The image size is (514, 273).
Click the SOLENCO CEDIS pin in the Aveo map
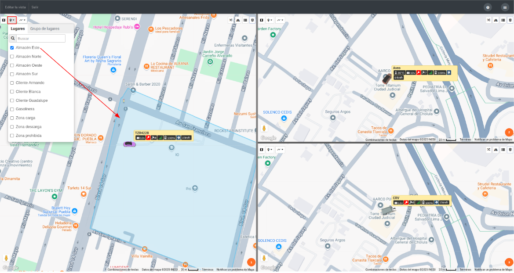[x=284, y=118]
